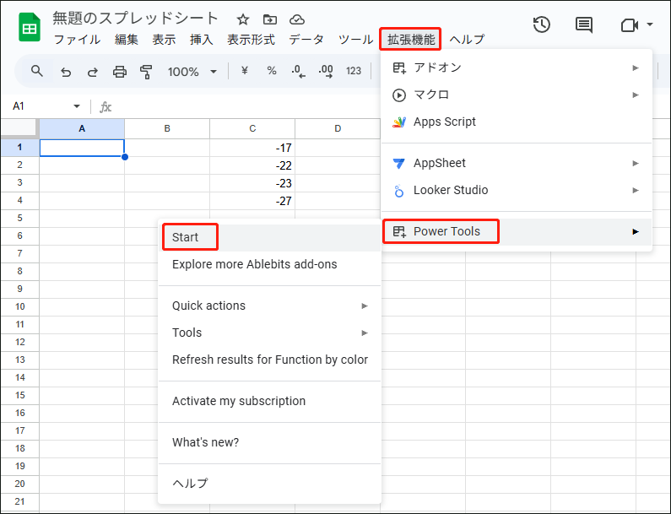Activate the paint format tool
Viewport: 671px width, 514px height.
point(146,72)
